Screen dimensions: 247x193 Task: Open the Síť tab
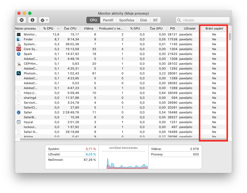155,20
